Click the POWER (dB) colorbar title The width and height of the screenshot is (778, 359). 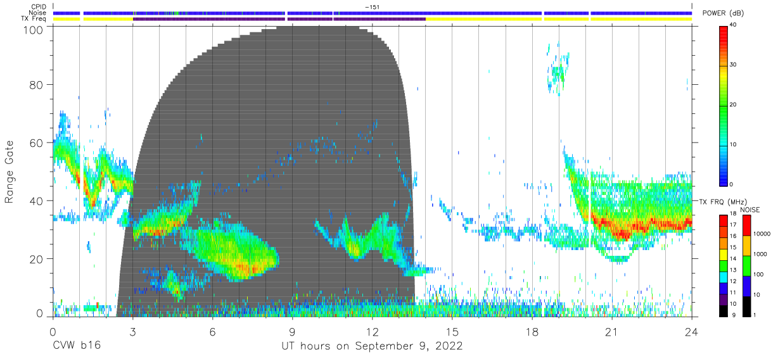point(724,13)
